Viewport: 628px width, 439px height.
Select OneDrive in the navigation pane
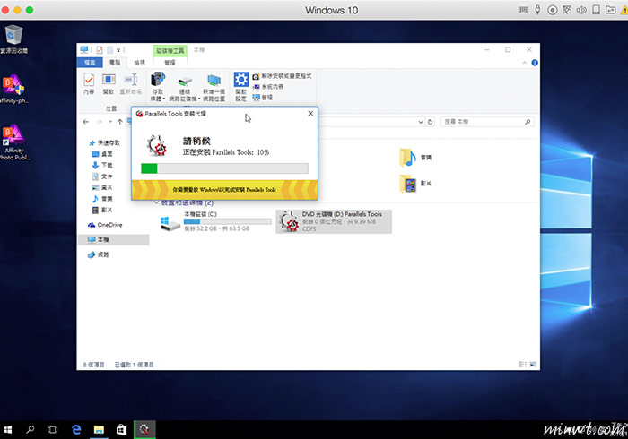tap(105, 225)
